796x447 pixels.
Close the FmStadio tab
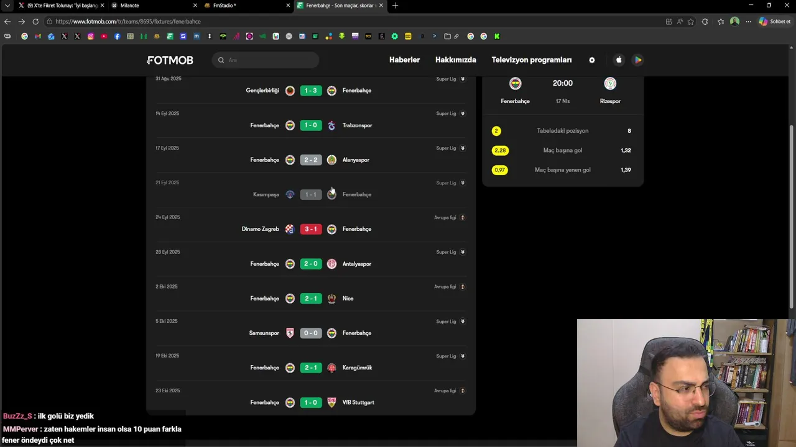[x=288, y=6]
